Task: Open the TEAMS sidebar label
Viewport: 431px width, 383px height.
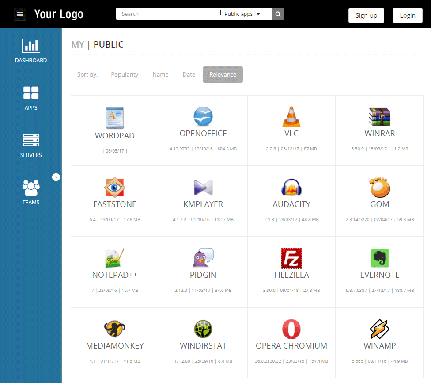Action: [31, 203]
